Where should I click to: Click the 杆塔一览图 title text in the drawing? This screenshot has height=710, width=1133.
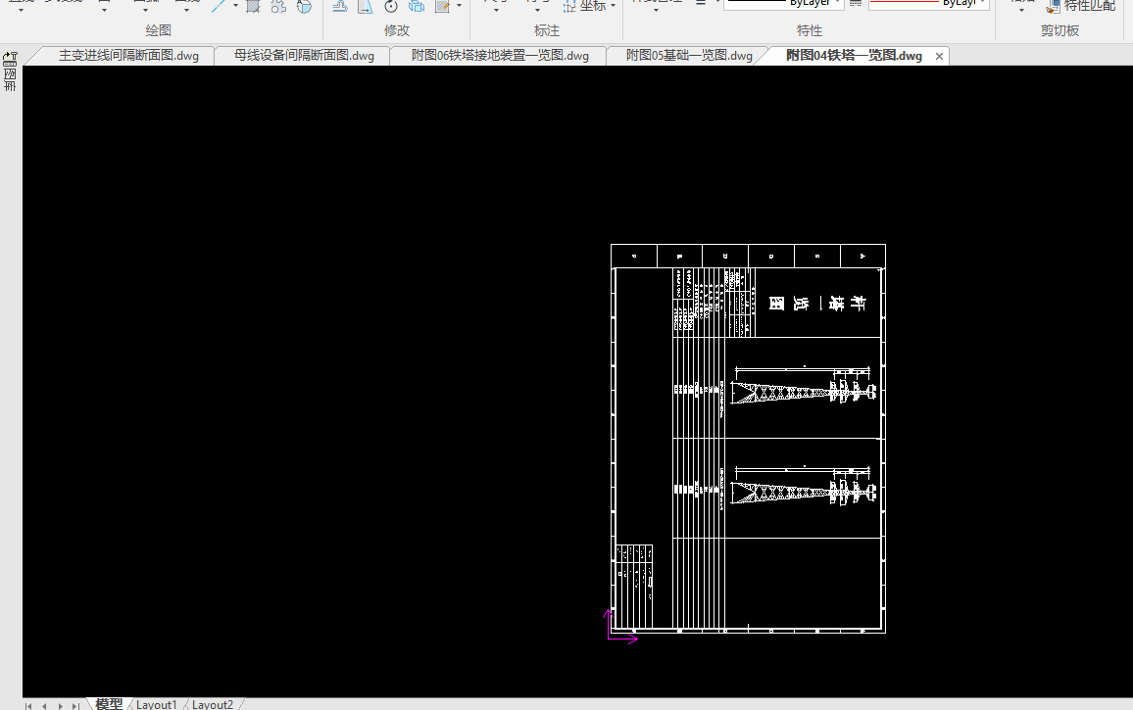coord(817,304)
